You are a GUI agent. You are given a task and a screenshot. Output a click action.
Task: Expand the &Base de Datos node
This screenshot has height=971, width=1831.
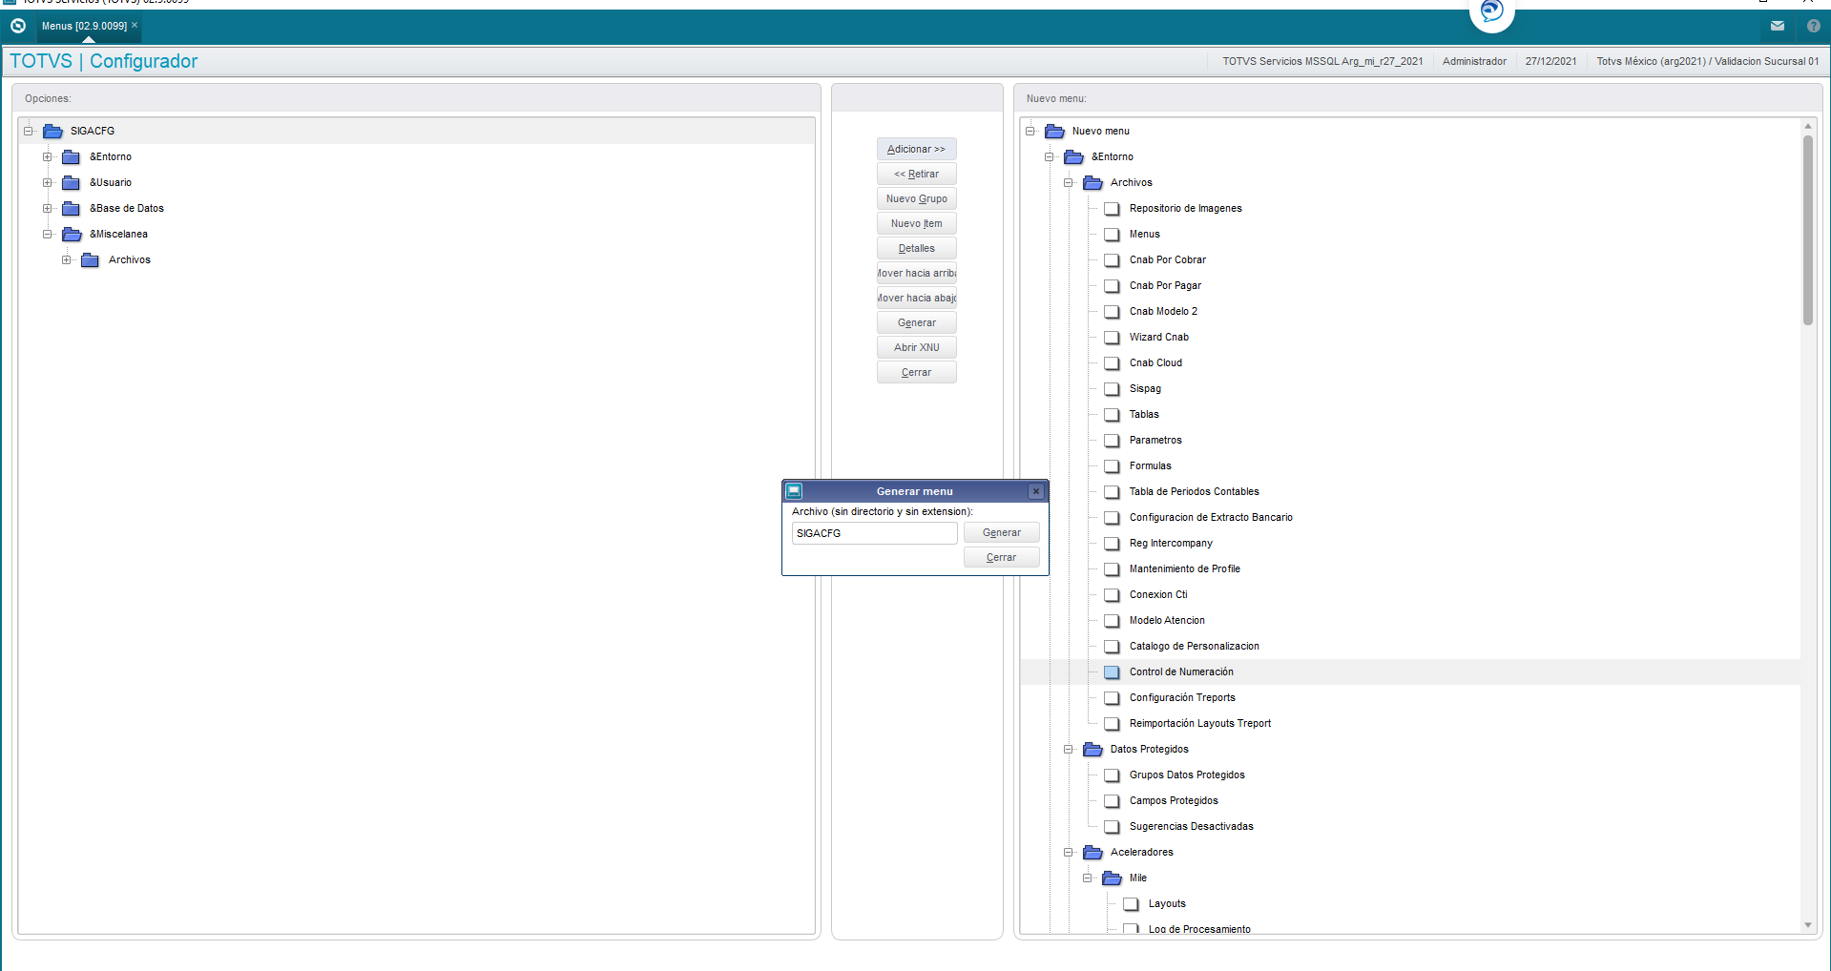(48, 208)
